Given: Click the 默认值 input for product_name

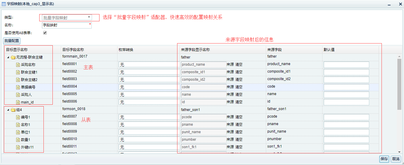Looking at the screenshot, I should pos(346,64).
